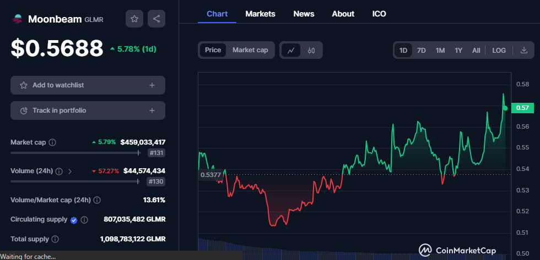Select the All time range
Image resolution: width=540 pixels, height=260 pixels.
click(x=476, y=51)
